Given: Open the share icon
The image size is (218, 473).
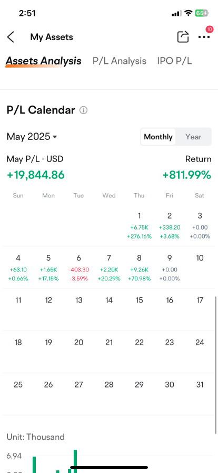Looking at the screenshot, I should click(x=183, y=37).
